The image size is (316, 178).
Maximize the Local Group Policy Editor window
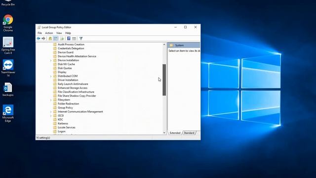(186, 27)
